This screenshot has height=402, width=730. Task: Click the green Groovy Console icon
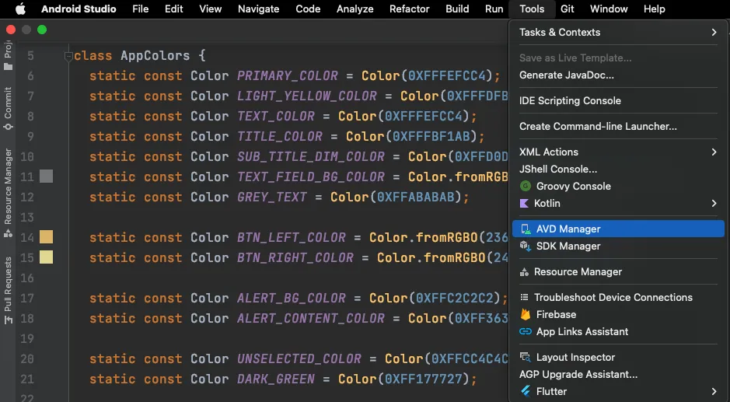point(526,187)
